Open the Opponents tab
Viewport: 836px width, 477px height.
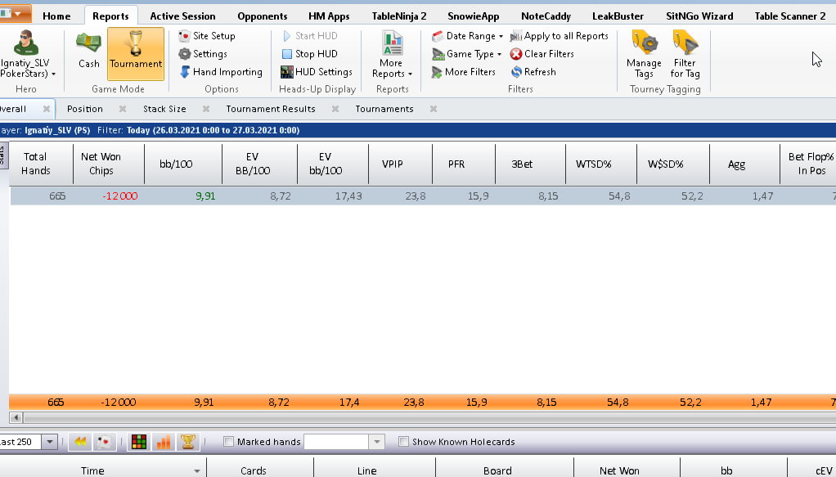263,16
